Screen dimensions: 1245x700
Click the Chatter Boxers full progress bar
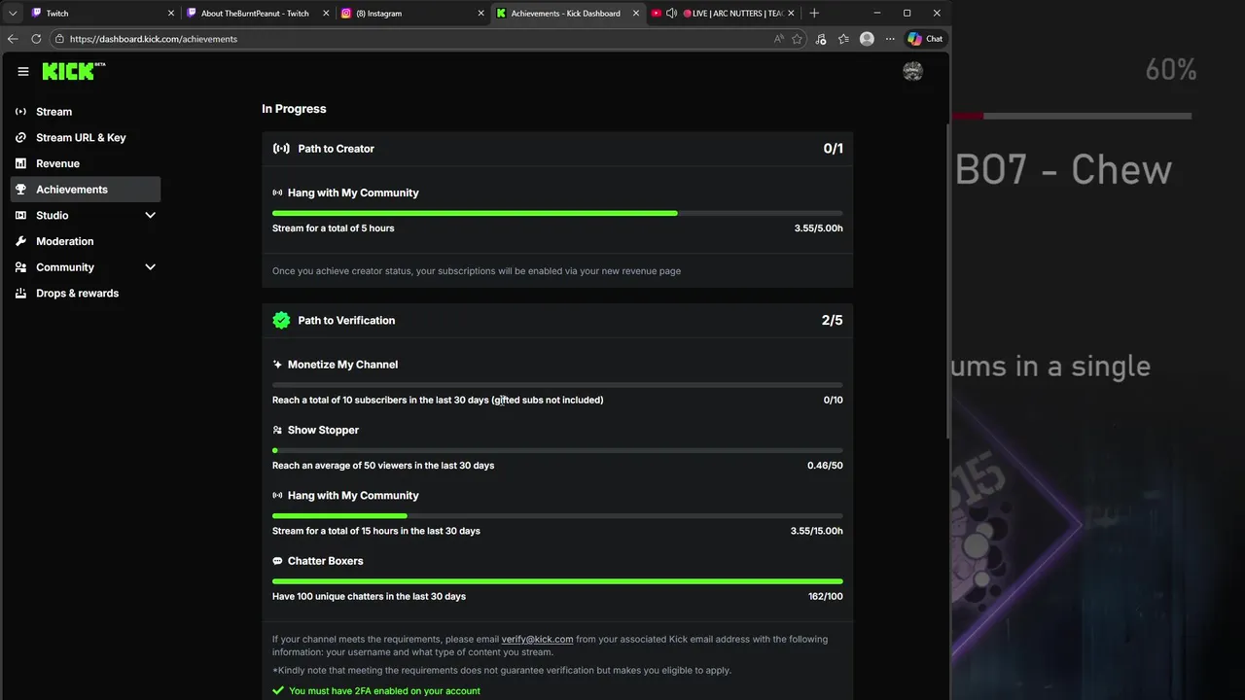click(557, 581)
